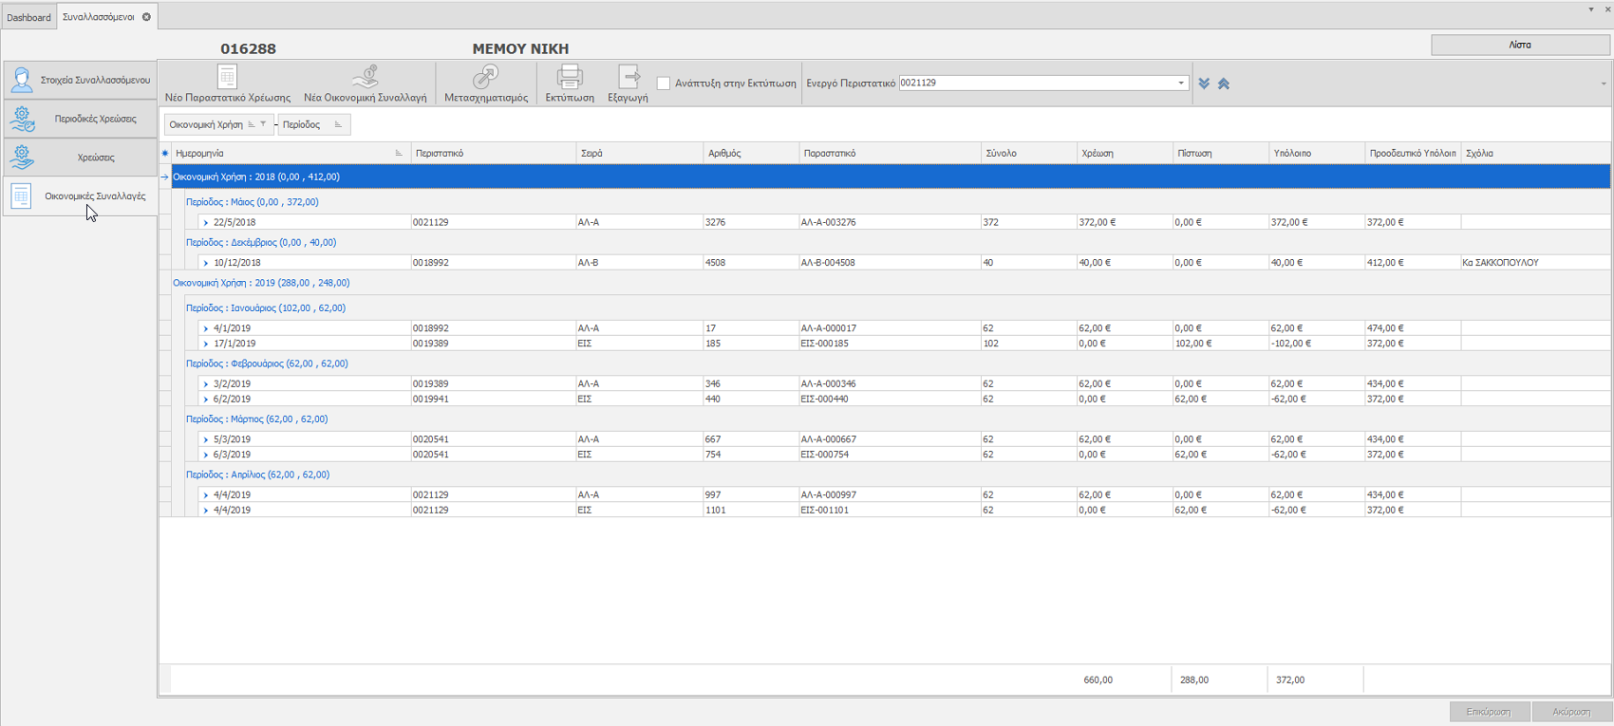Expand the 22/5/2018 transaction row
Image resolution: width=1614 pixels, height=726 pixels.
pyautogui.click(x=206, y=223)
